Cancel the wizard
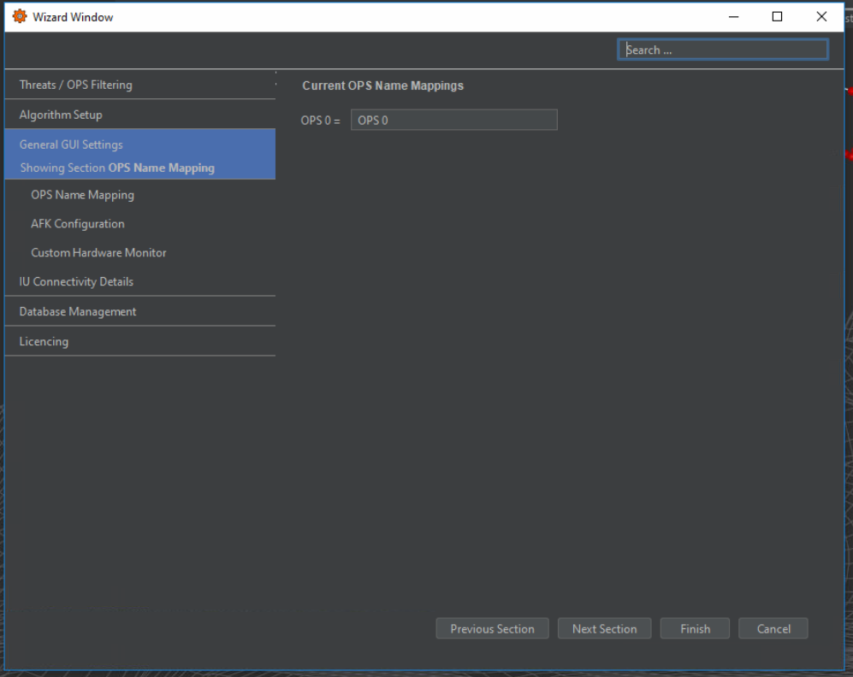The height and width of the screenshot is (677, 853). (773, 629)
